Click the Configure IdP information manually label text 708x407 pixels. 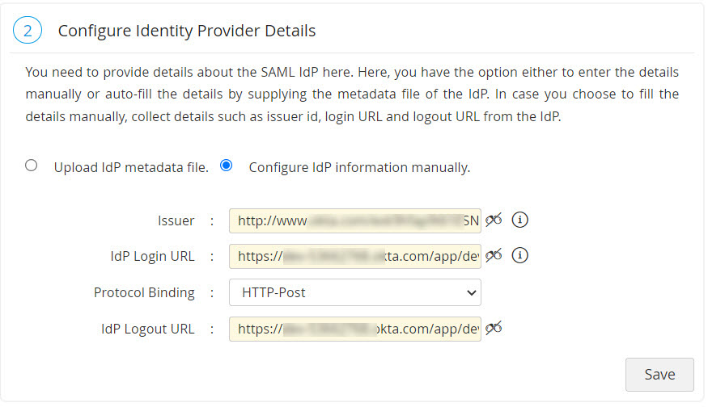359,168
